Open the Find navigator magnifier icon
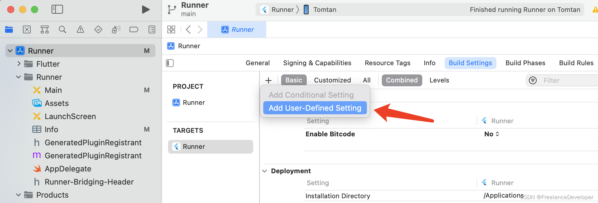 click(63, 29)
